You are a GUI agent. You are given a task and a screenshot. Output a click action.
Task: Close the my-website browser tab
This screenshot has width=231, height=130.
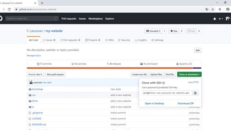(x=35, y=3)
